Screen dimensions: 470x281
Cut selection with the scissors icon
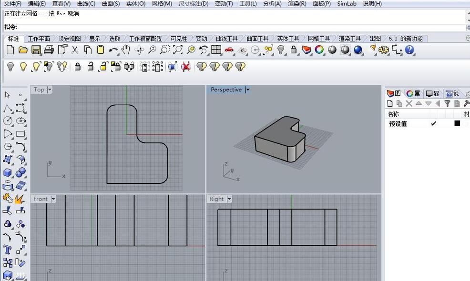pyautogui.click(x=75, y=50)
